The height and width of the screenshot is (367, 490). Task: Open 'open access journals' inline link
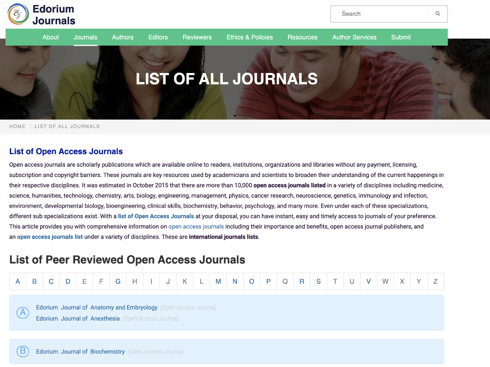196,227
